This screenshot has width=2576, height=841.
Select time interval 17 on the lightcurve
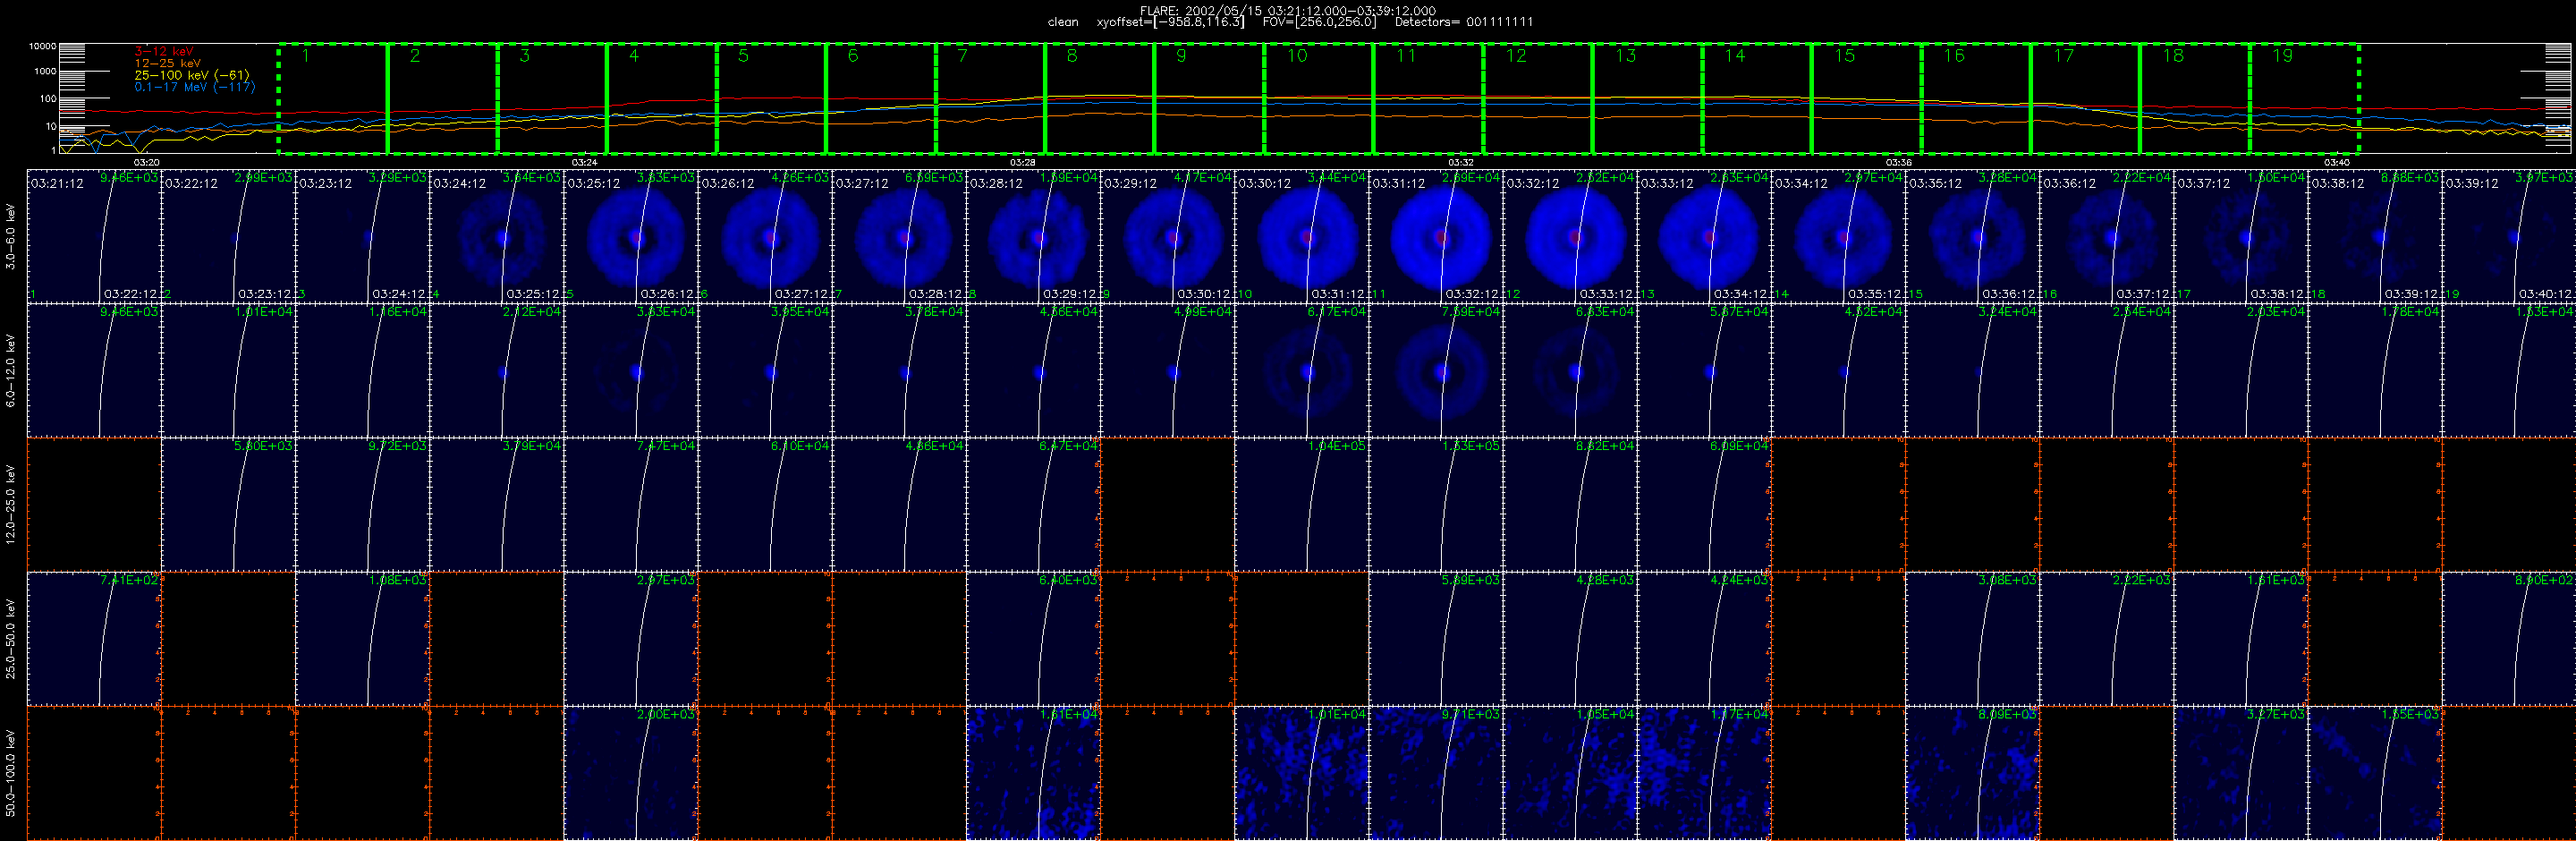tap(2085, 98)
